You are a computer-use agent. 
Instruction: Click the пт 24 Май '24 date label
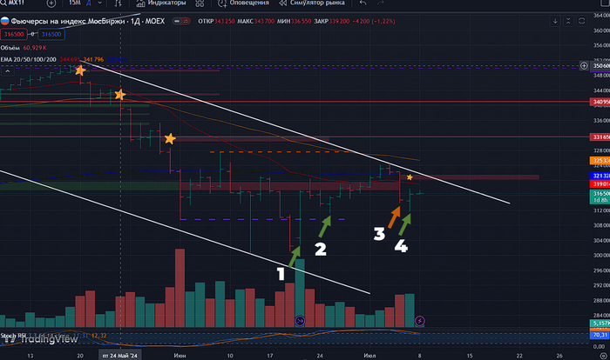(x=120, y=356)
